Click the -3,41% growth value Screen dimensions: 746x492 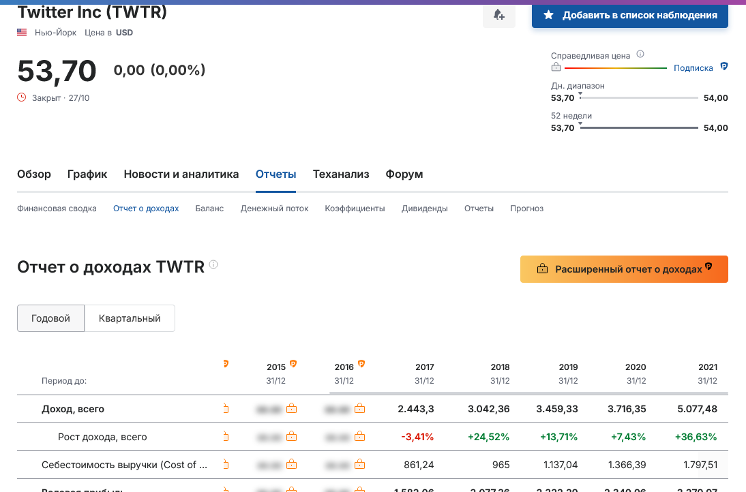417,437
